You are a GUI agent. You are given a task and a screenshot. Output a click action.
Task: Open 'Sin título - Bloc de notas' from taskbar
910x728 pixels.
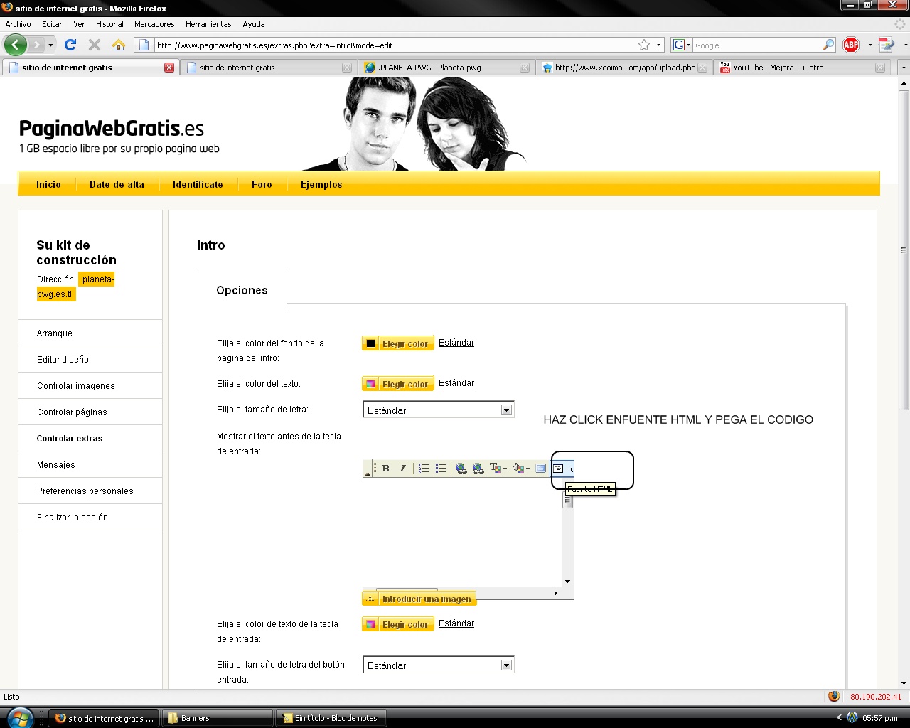pos(331,718)
